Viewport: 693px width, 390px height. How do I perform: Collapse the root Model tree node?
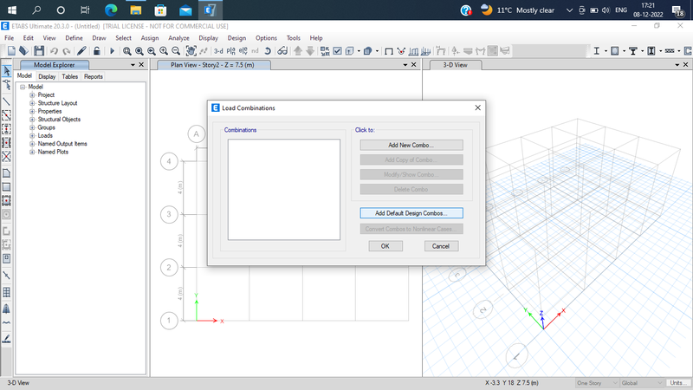[23, 88]
